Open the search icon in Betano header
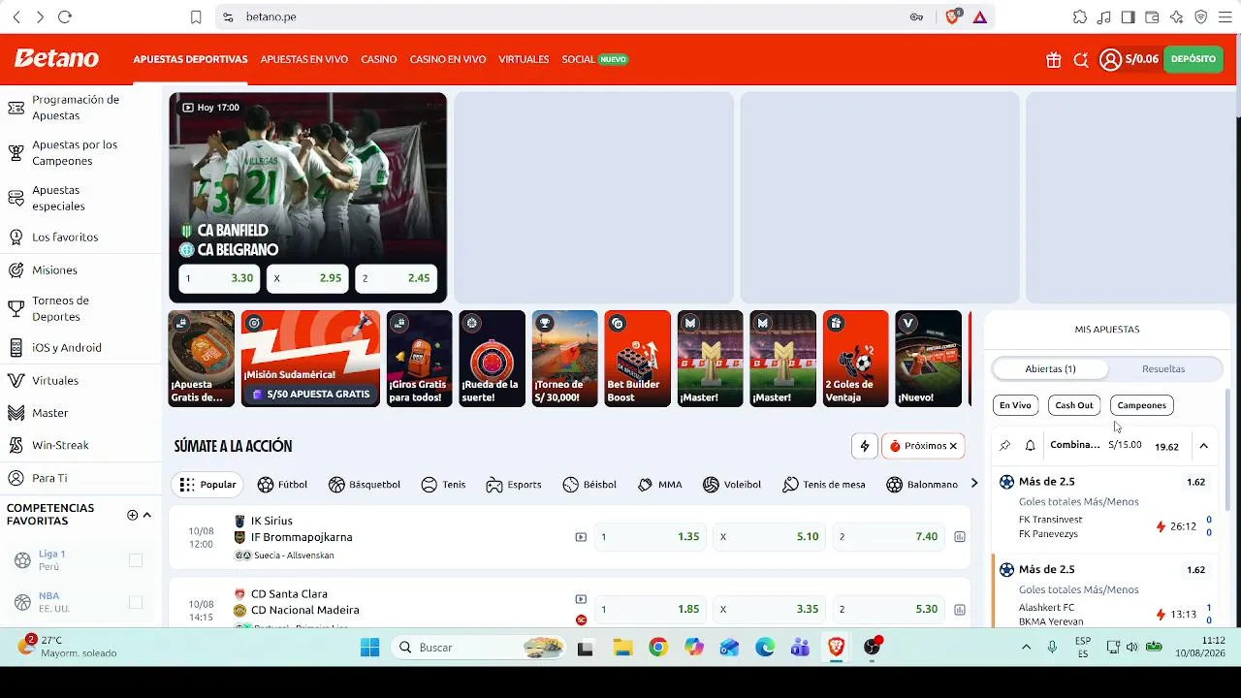 click(x=1081, y=60)
